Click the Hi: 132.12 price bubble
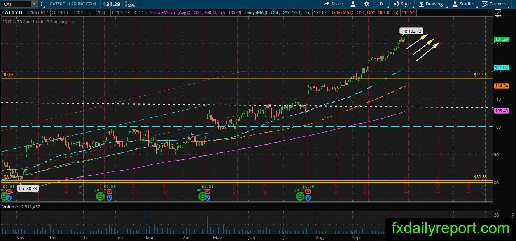This screenshot has width=516, height=241. pos(411,31)
